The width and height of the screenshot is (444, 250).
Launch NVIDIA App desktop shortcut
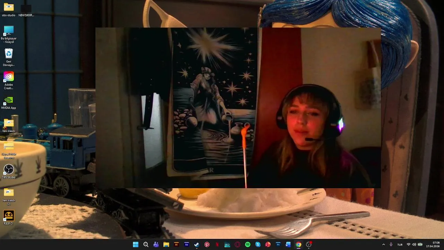[9, 103]
